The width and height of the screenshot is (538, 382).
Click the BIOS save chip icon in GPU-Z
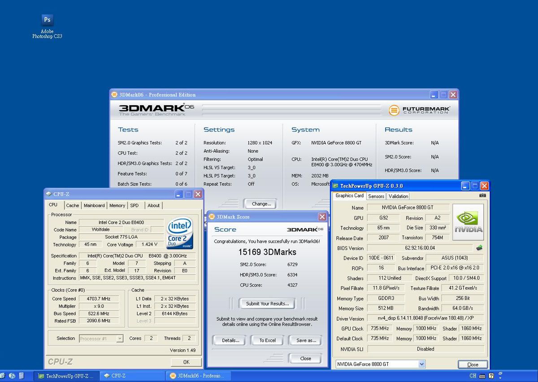[x=479, y=248]
